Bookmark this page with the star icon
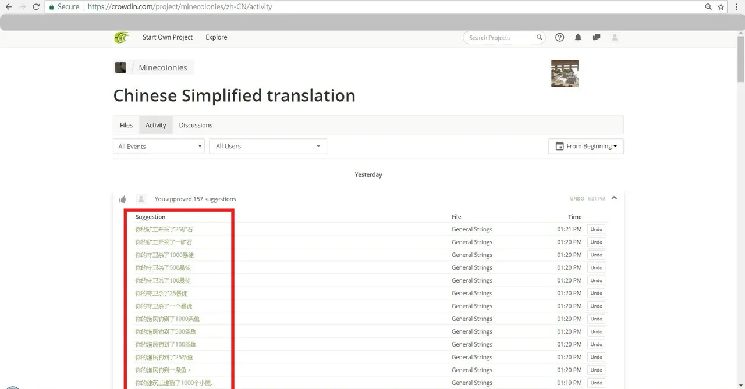The height and width of the screenshot is (389, 745). pyautogui.click(x=721, y=7)
